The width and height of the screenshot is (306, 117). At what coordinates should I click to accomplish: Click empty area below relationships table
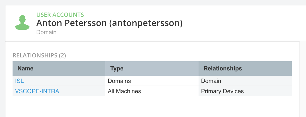[x=152, y=106]
